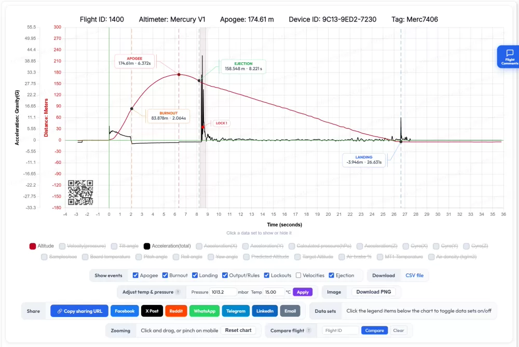Enable the Velocities events checkbox
Image resolution: width=519 pixels, height=347 pixels.
[298, 275]
